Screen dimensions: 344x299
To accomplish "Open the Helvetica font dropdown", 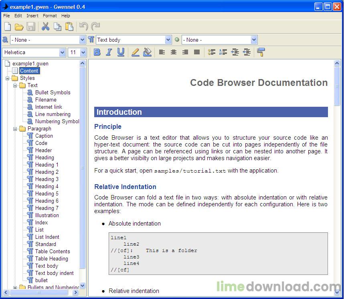I will coord(62,53).
